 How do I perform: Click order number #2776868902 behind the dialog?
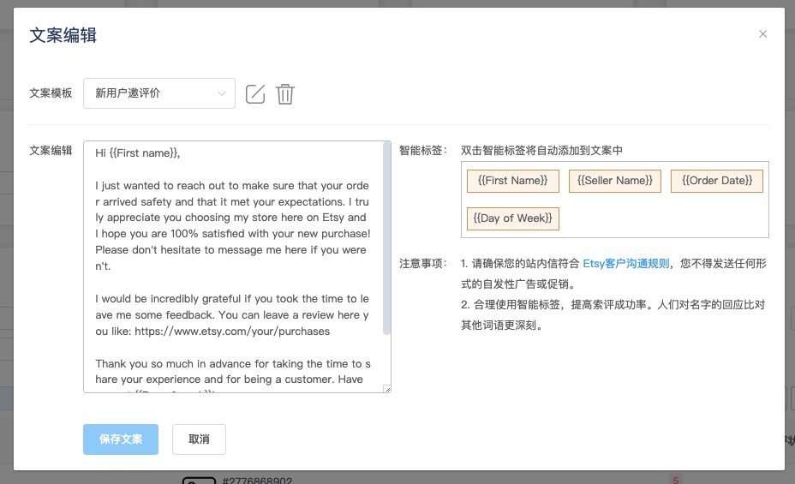click(257, 481)
